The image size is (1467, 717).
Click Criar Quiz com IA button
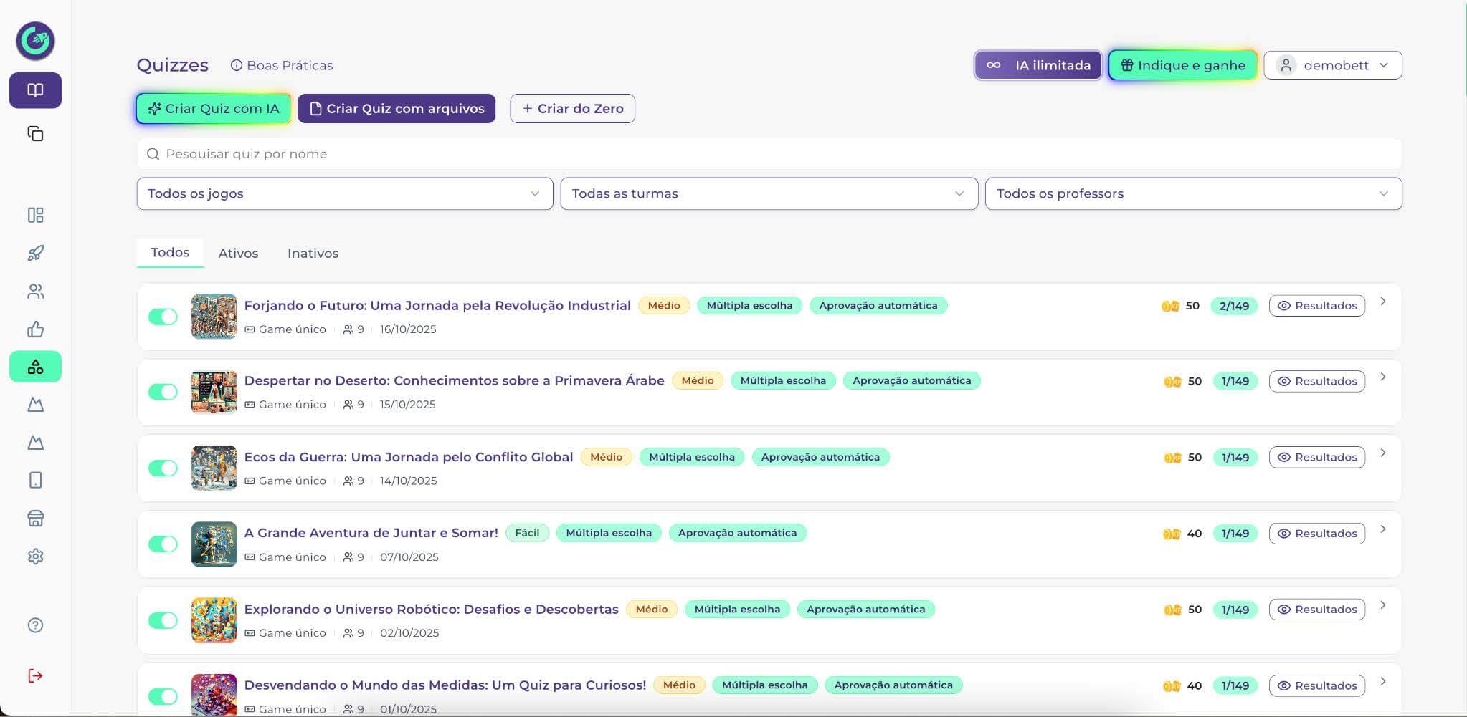(214, 109)
